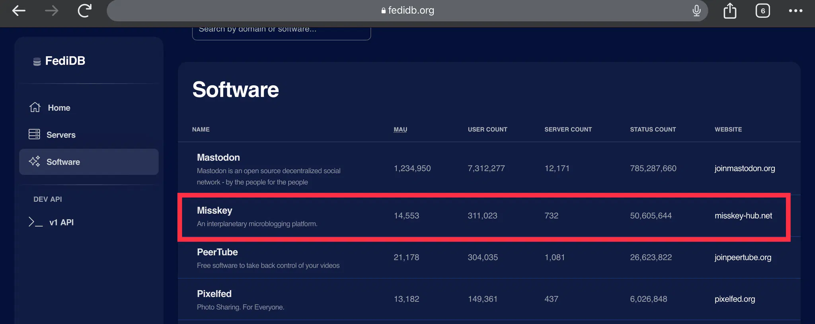Open the share sheet icon
Viewport: 815px width, 324px height.
(x=729, y=11)
